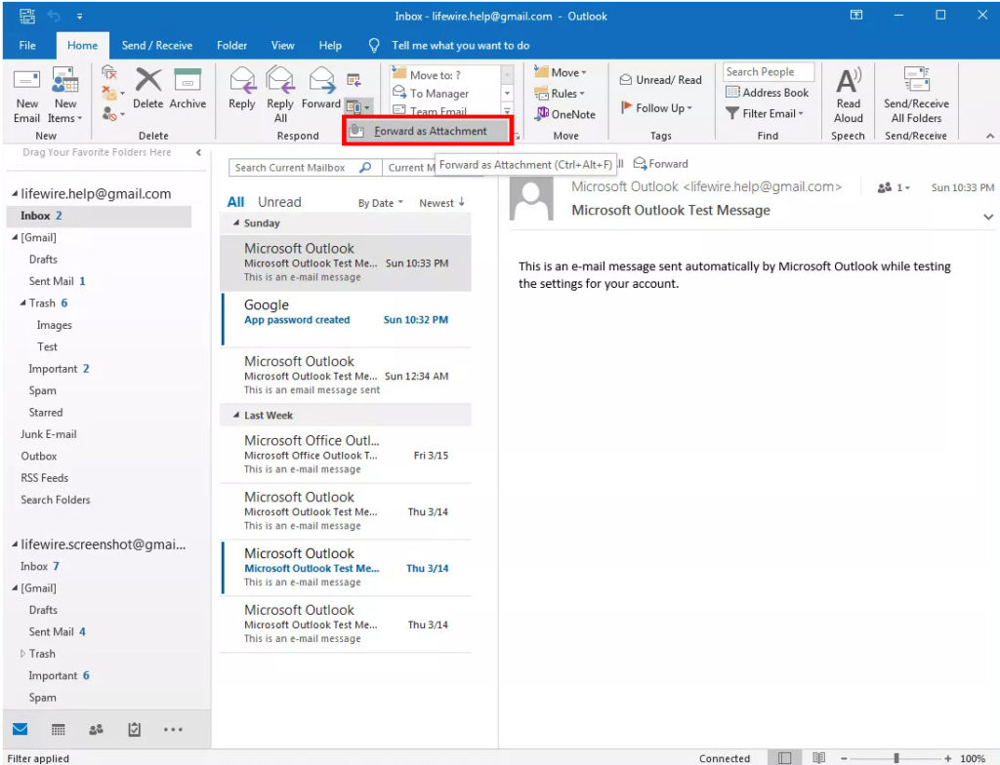
Task: Open People view in navigation bar
Action: tap(97, 729)
